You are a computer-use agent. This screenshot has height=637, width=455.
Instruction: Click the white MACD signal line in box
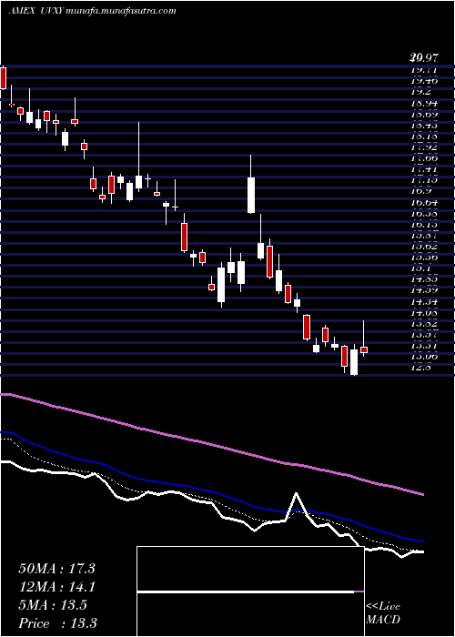[246, 591]
